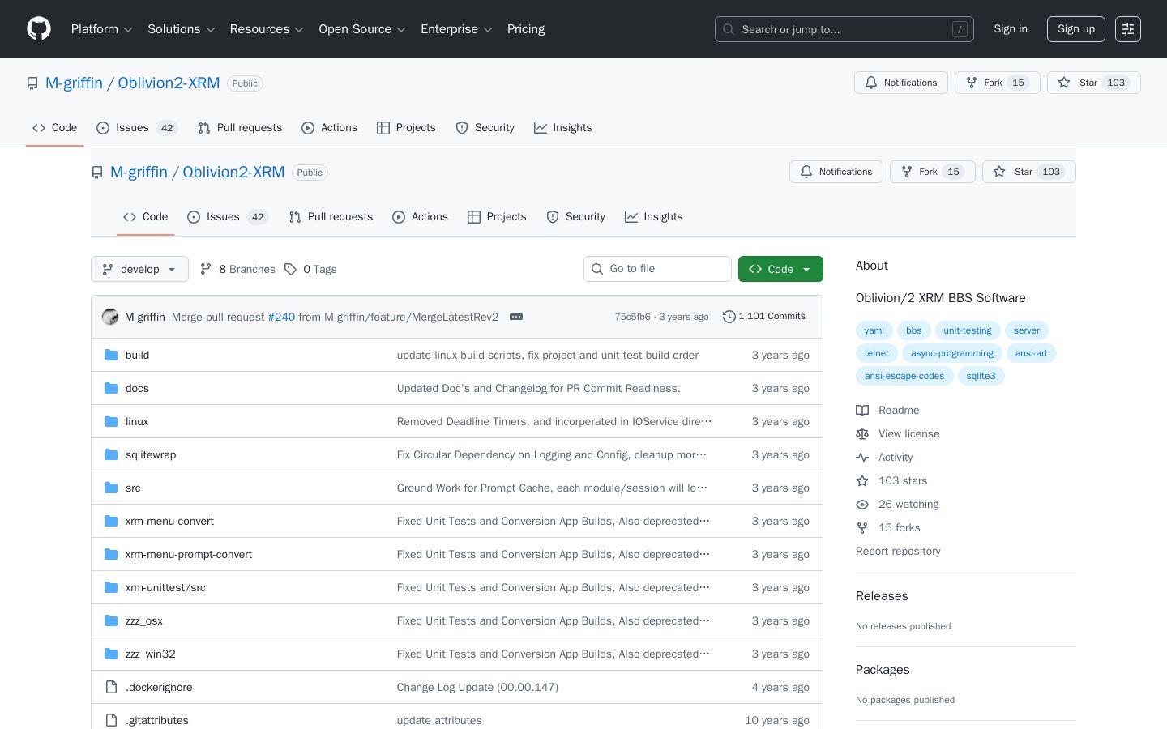Open Insights tab in the lower repository nav
1167x729 pixels.
pos(653,217)
